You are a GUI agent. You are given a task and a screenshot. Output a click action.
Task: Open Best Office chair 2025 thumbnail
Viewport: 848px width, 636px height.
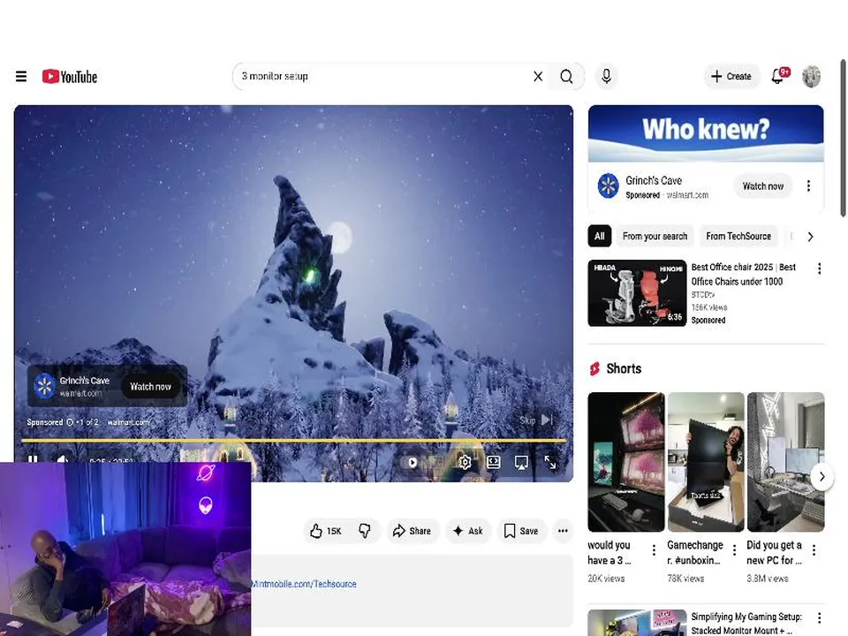pos(637,293)
